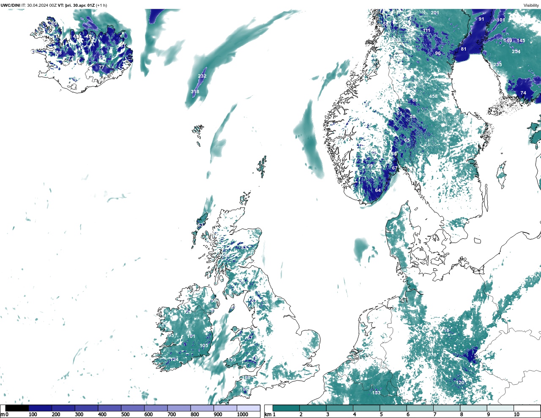Select the 600 m legend swatch
541x418 pixels.
(x=156, y=408)
